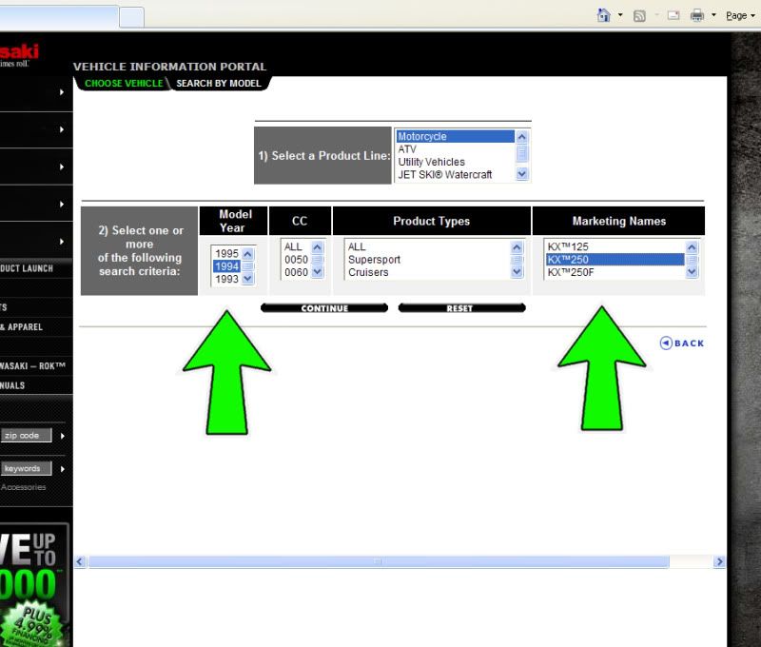Click the Continue button
Viewport: 761px width, 647px height.
tap(324, 307)
